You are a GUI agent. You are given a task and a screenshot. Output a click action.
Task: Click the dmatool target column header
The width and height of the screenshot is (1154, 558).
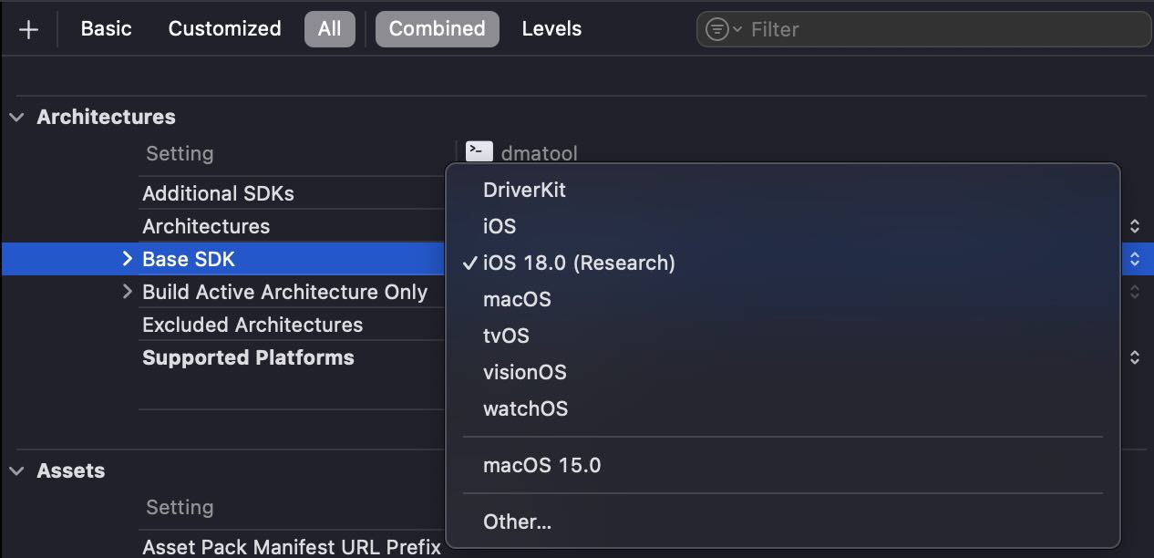point(540,153)
